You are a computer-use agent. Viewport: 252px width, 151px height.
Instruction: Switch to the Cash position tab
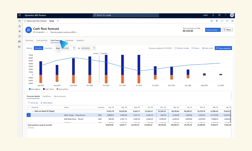pos(42,41)
